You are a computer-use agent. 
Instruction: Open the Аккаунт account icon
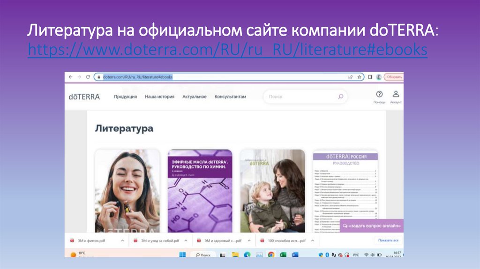pyautogui.click(x=396, y=97)
